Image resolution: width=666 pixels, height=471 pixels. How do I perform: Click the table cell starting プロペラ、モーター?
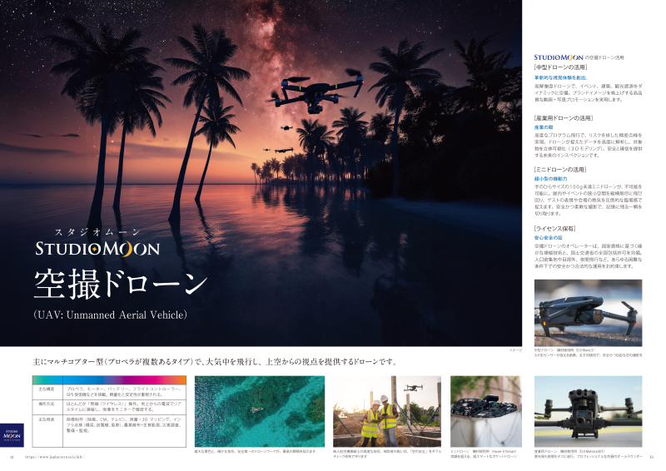[123, 392]
